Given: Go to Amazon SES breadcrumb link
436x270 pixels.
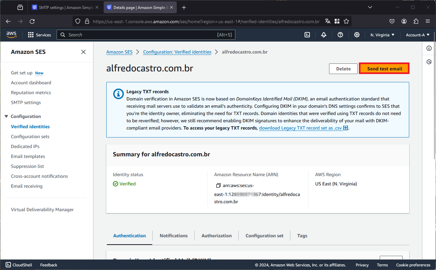Looking at the screenshot, I should pyautogui.click(x=119, y=52).
